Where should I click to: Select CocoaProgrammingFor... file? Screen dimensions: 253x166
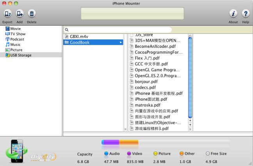[x=158, y=52]
